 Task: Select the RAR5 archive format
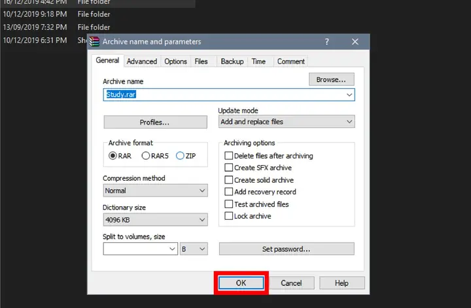[x=146, y=156]
